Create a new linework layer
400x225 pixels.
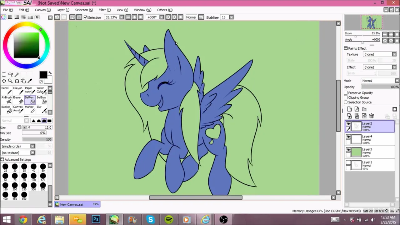[357, 109]
